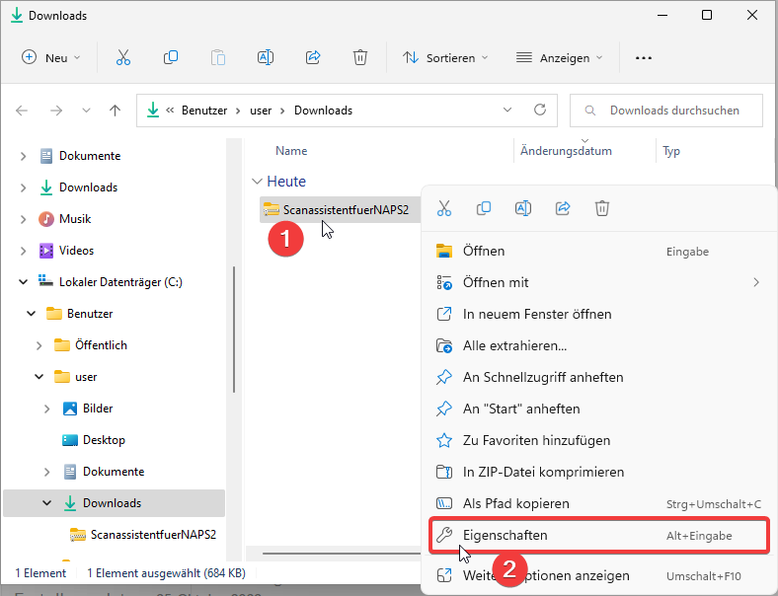Expand the Bilder folder node
This screenshot has width=778, height=596.
tap(46, 409)
